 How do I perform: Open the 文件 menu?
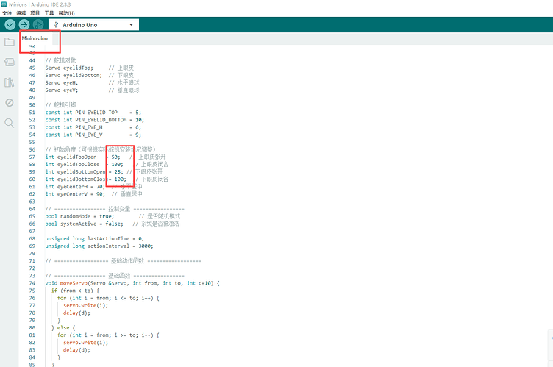(x=7, y=13)
